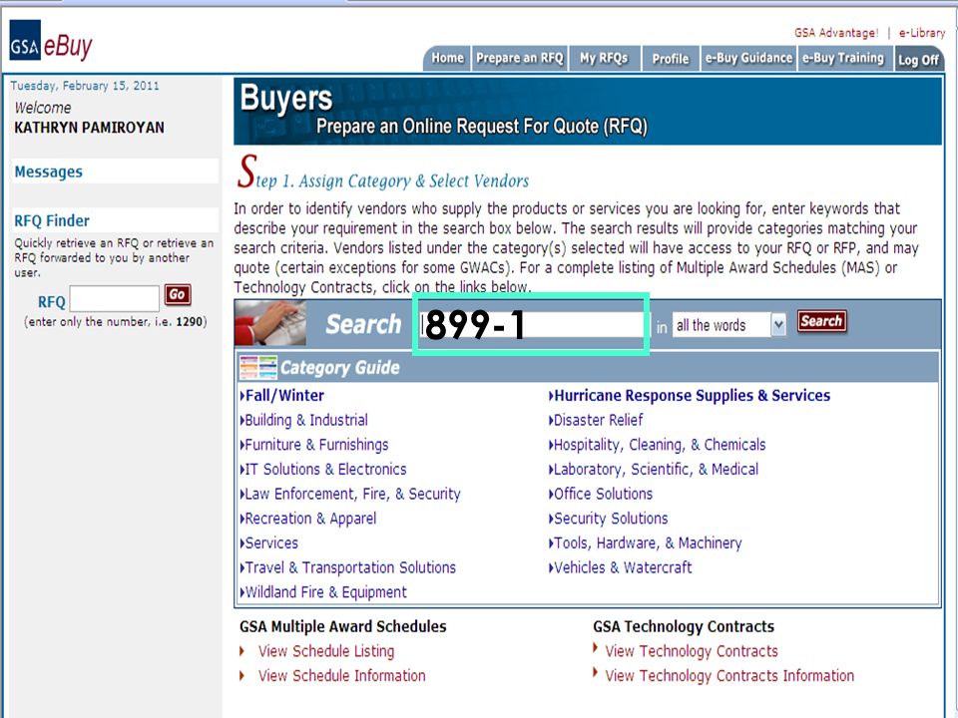
Task: Open the Prepare an RFQ tab
Action: tap(519, 58)
